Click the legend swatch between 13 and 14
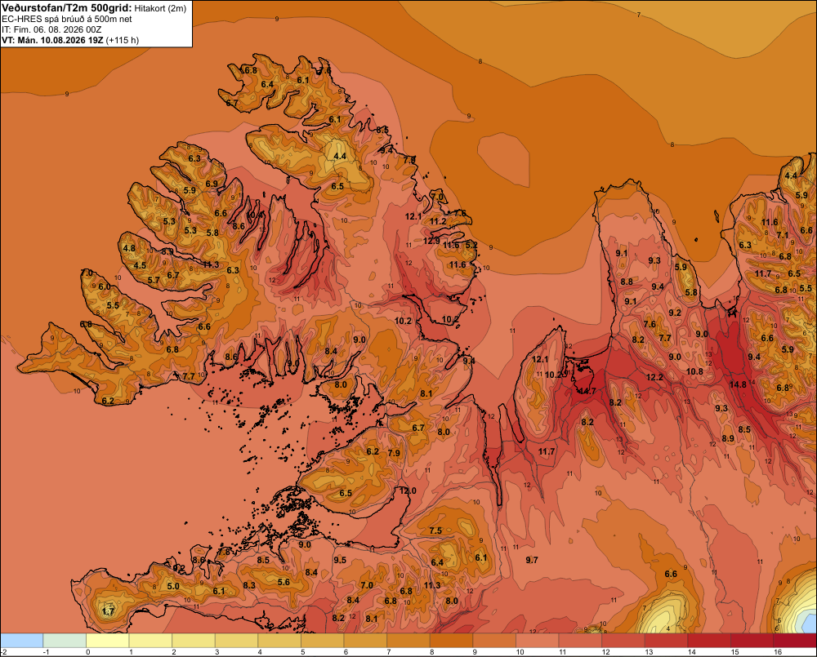 click(667, 641)
